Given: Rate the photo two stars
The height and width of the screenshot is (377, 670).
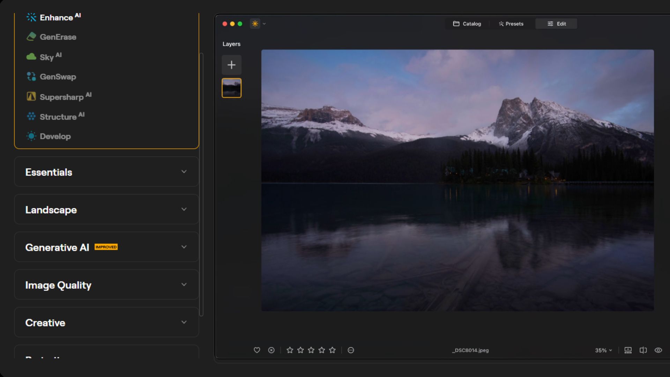Looking at the screenshot, I should point(300,350).
